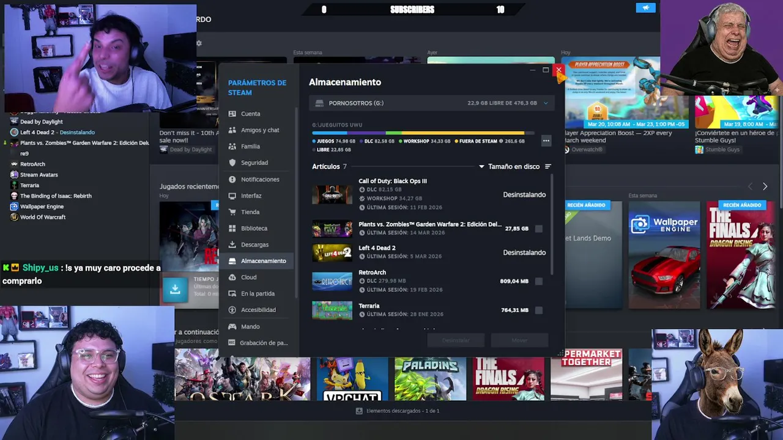Click the Cloud icon in sidebar
783x440 pixels.
point(232,277)
